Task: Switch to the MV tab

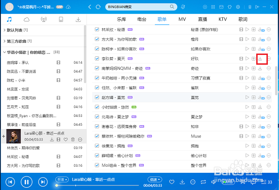Action: point(182,19)
